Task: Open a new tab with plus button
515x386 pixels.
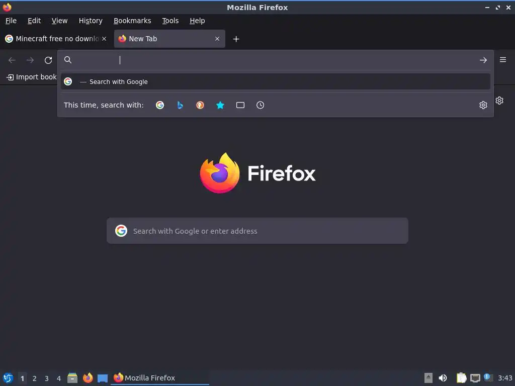Action: point(236,39)
